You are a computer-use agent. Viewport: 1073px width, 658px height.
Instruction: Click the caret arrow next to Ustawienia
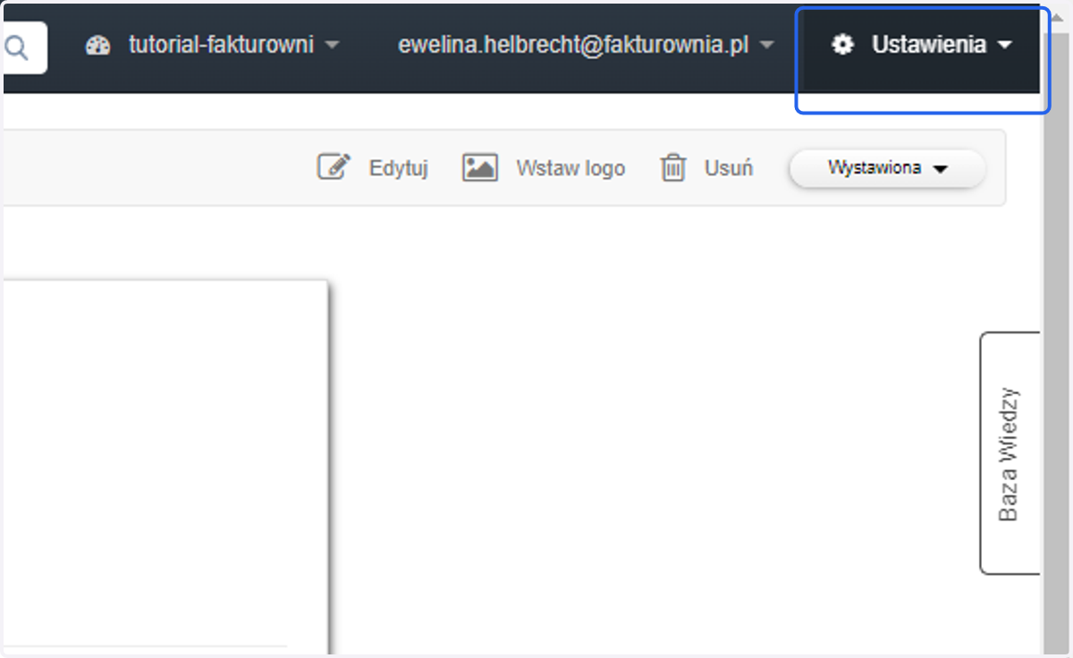click(x=1005, y=45)
